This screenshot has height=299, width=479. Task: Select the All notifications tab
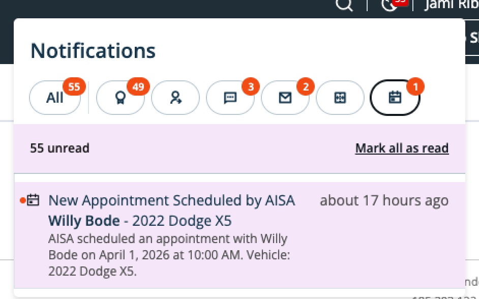(55, 98)
